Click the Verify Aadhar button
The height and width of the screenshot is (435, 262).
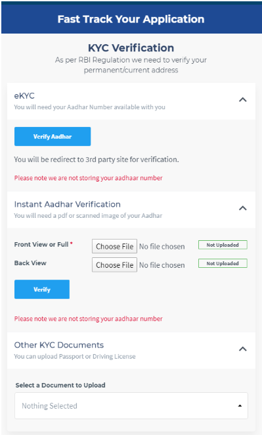click(x=53, y=136)
